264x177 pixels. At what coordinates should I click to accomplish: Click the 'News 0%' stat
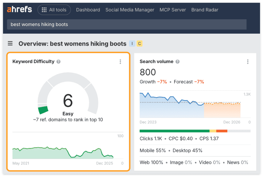click(x=237, y=162)
